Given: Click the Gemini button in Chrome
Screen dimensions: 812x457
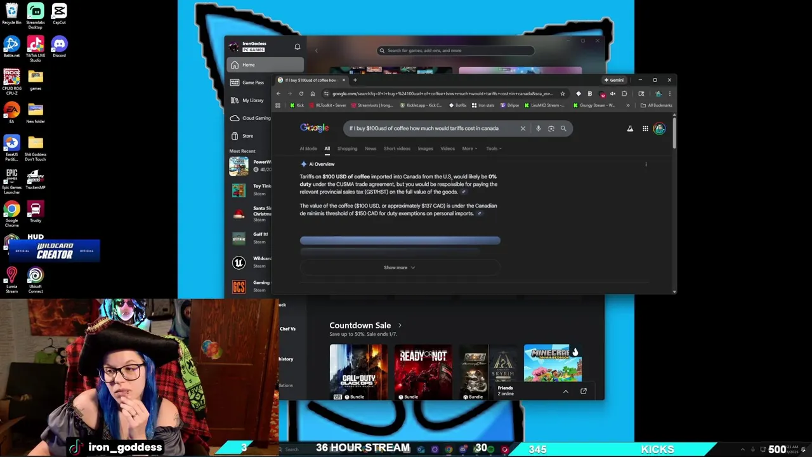Looking at the screenshot, I should click(x=614, y=80).
